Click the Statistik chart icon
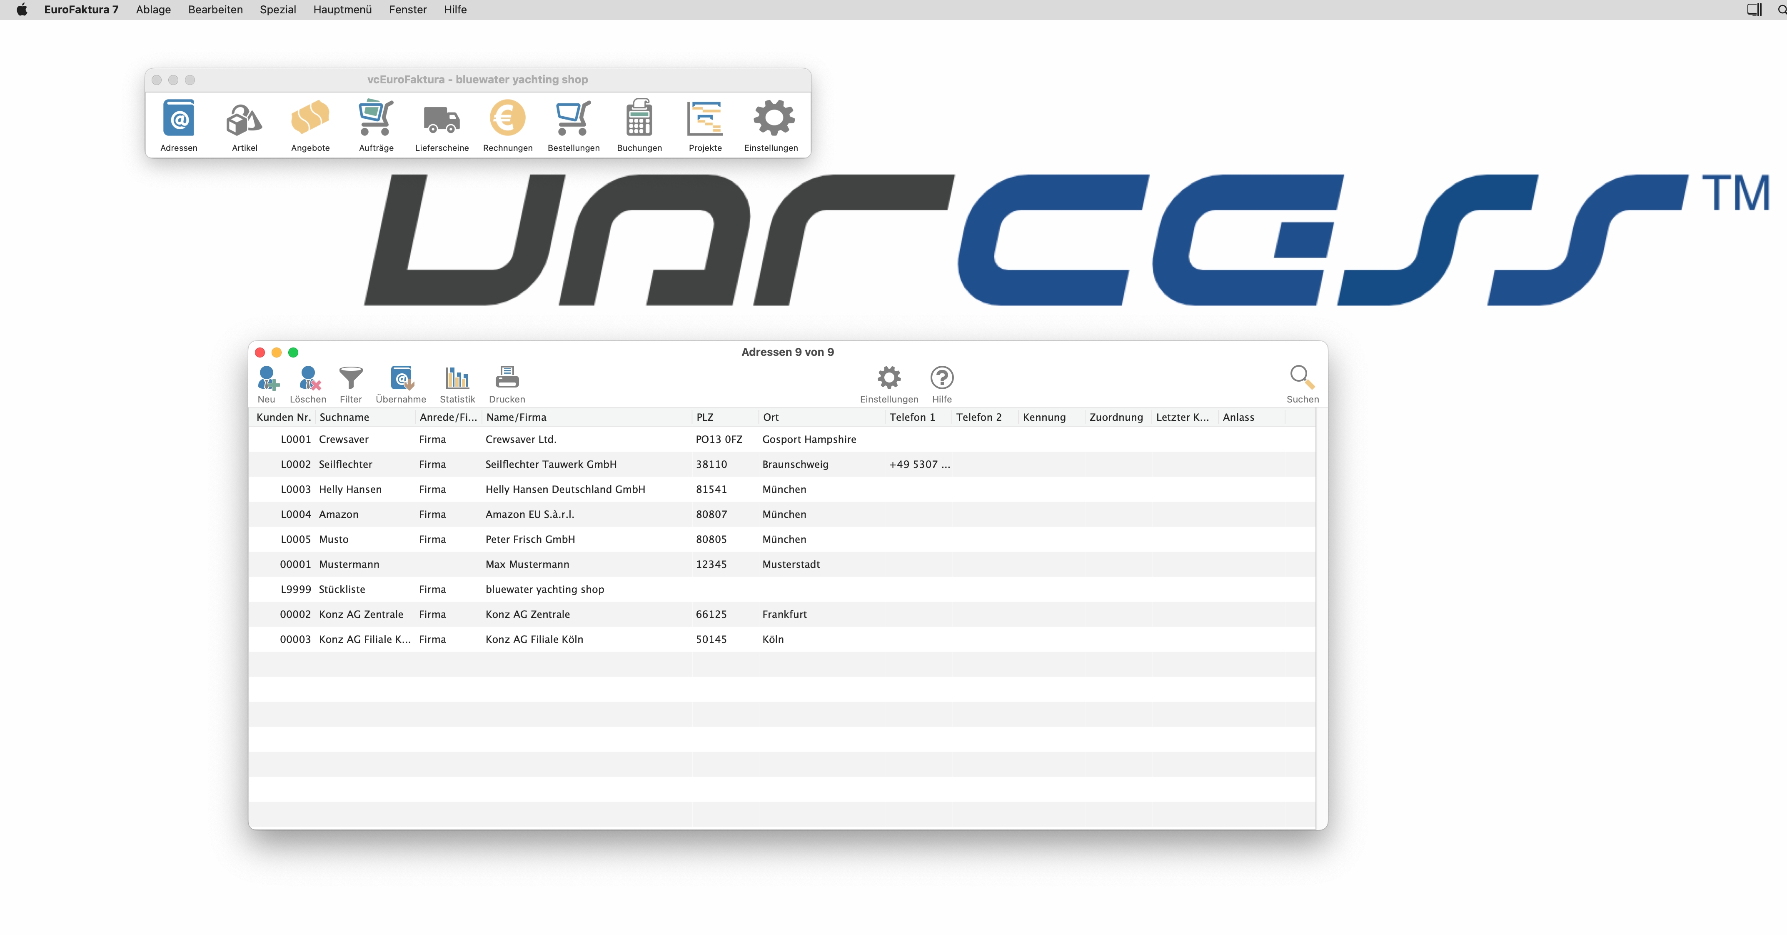 click(457, 379)
